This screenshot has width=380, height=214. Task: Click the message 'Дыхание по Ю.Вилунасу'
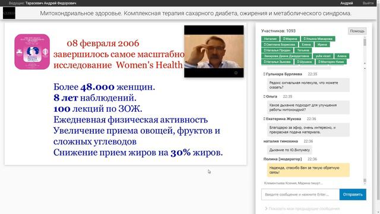point(289,150)
